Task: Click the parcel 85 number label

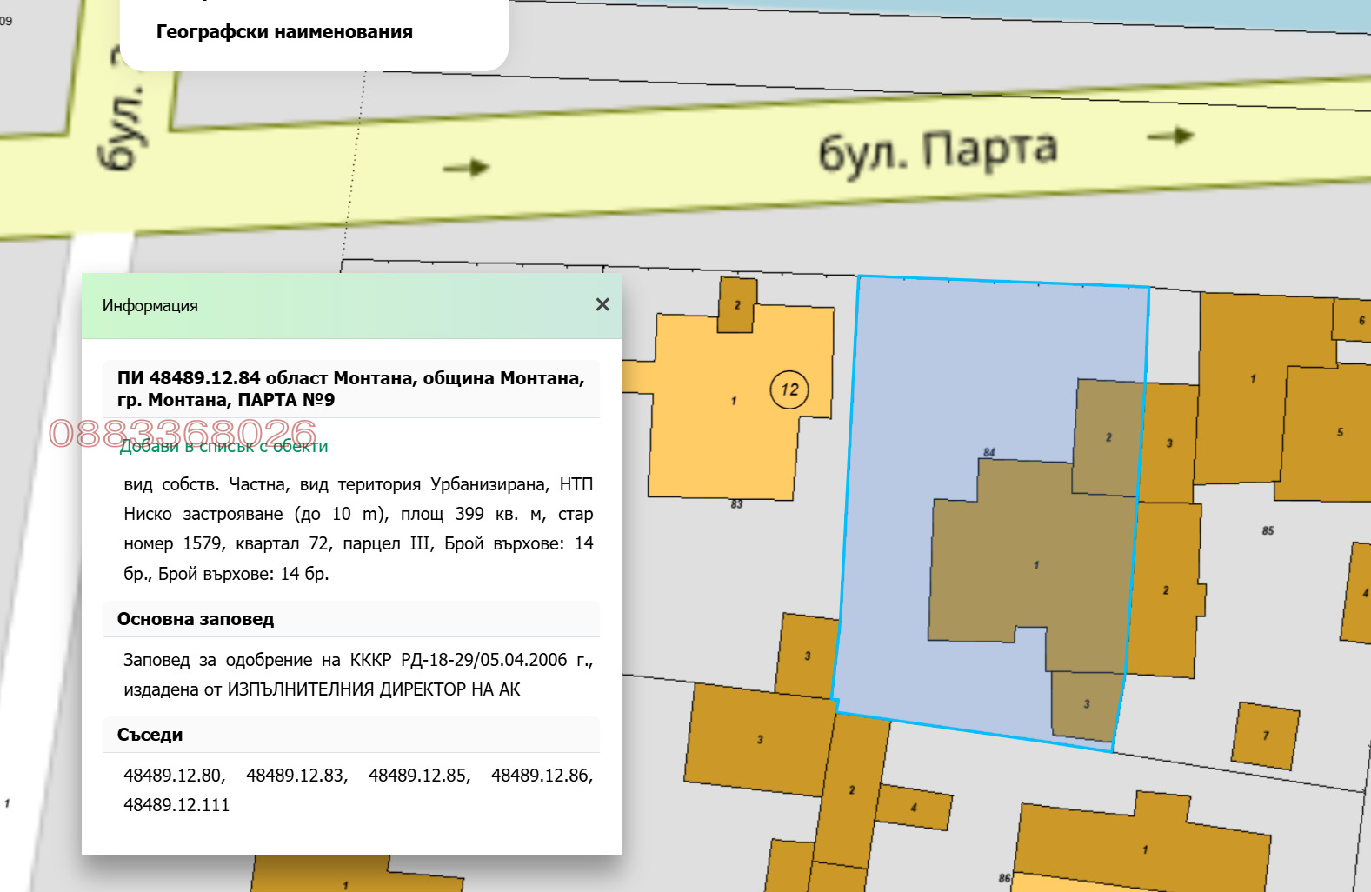Action: pos(1268,530)
